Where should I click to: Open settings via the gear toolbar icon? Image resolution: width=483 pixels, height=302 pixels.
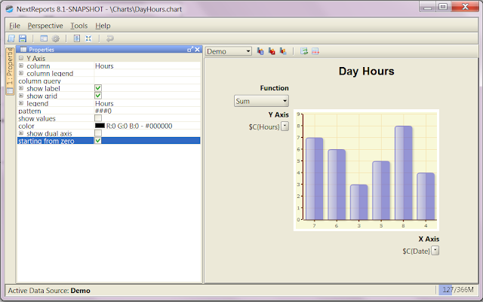[x=55, y=38]
